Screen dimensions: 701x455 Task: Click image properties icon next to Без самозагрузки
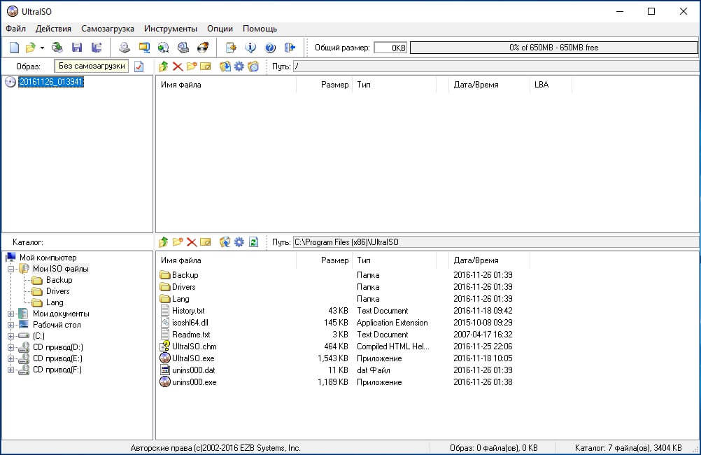coord(139,66)
